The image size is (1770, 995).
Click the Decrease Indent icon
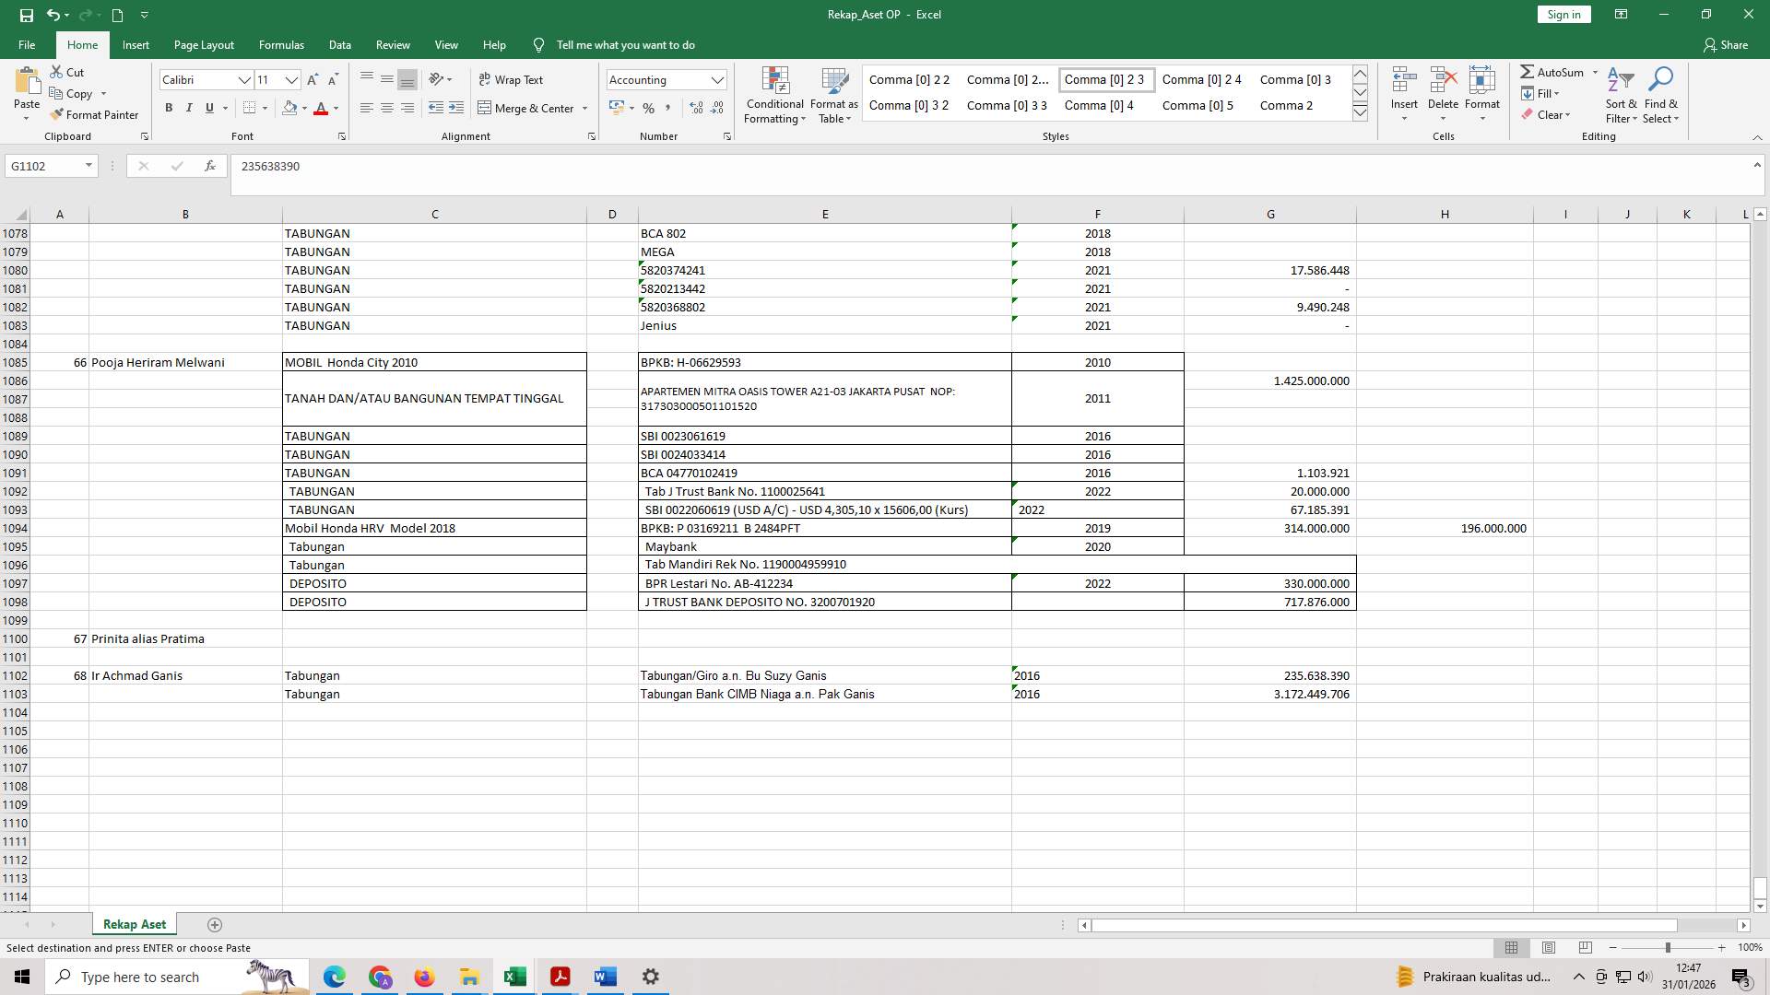pos(435,108)
